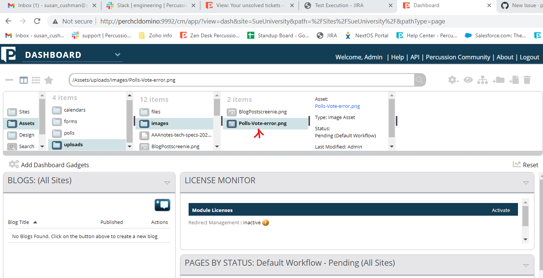This screenshot has width=543, height=278.
Task: Open the NextOS Portal bookmark
Action: [367, 35]
